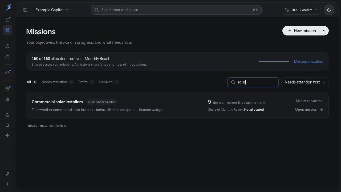This screenshot has height=192, width=341.
Task: Click the "Not allocated" share value
Action: click(x=254, y=110)
